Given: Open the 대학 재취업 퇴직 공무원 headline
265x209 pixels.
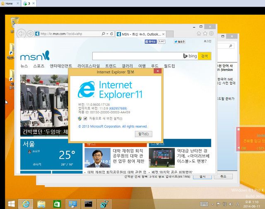Looking at the screenshot, I should [128, 156].
